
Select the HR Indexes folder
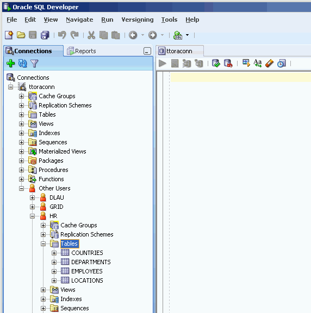(71, 299)
